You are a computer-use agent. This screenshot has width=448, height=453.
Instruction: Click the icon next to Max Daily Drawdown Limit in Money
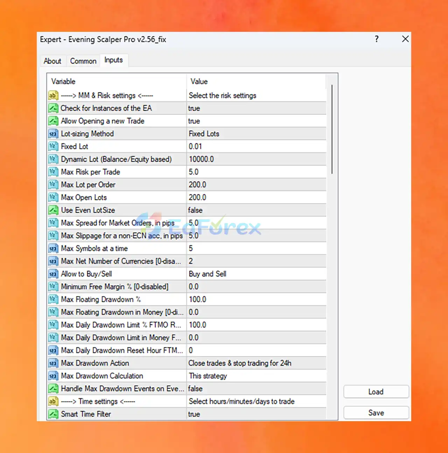53,338
